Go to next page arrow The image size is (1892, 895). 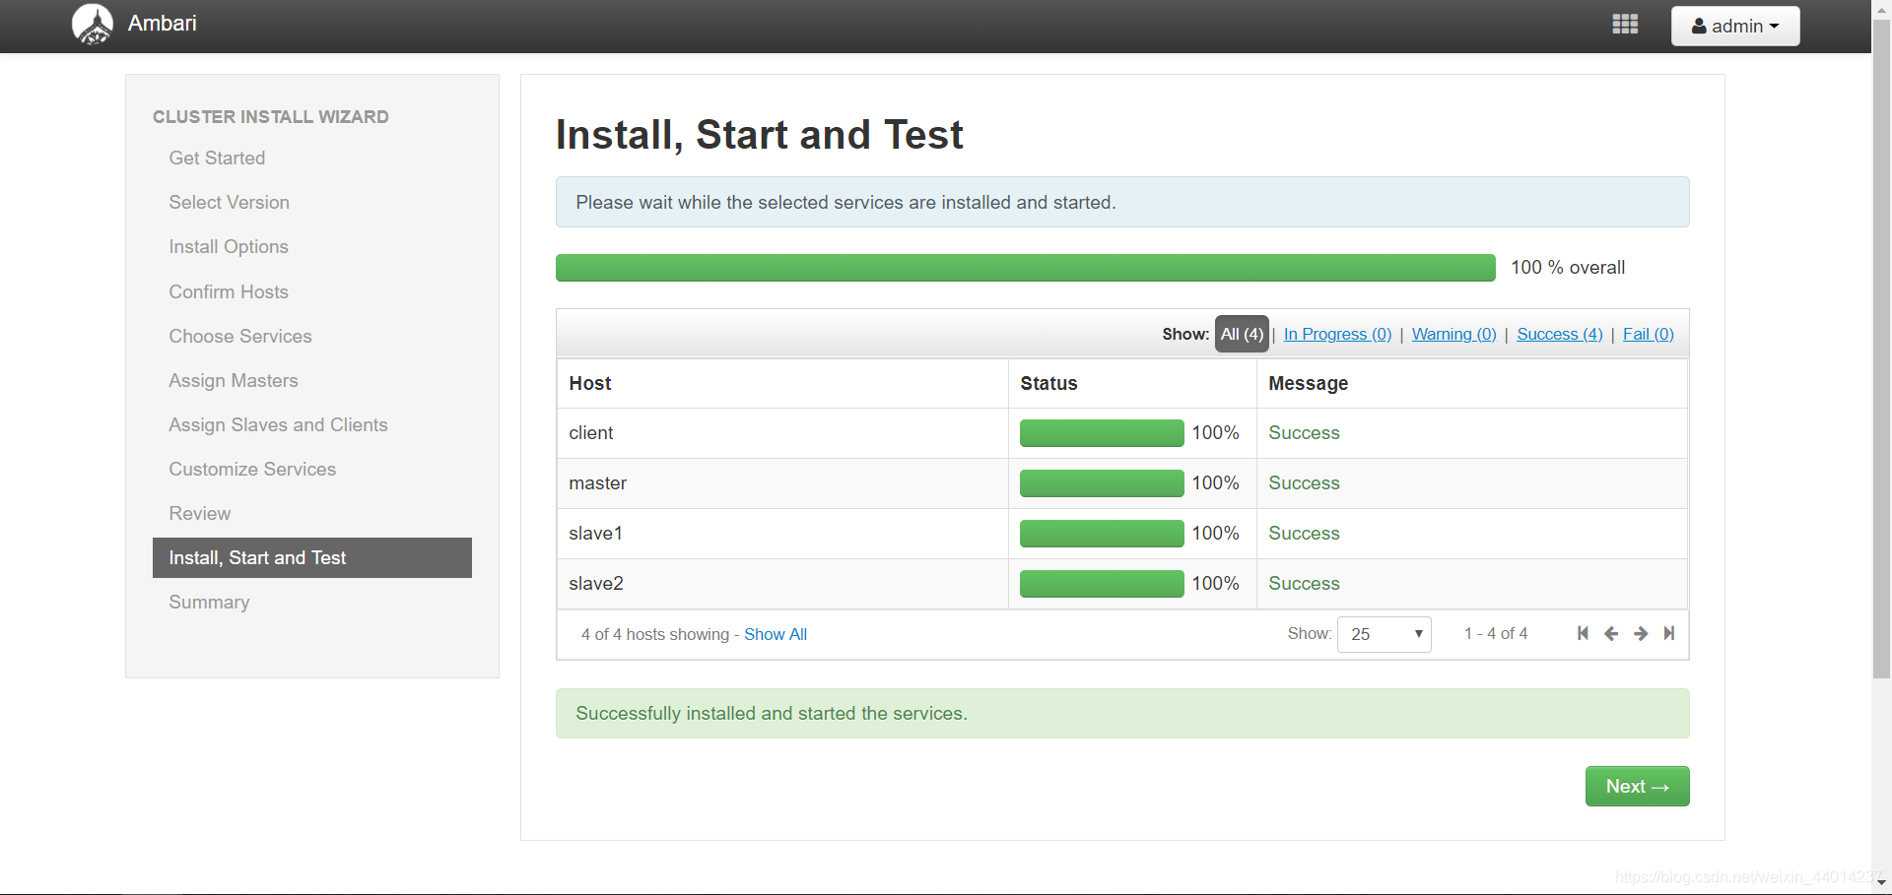point(1641,633)
